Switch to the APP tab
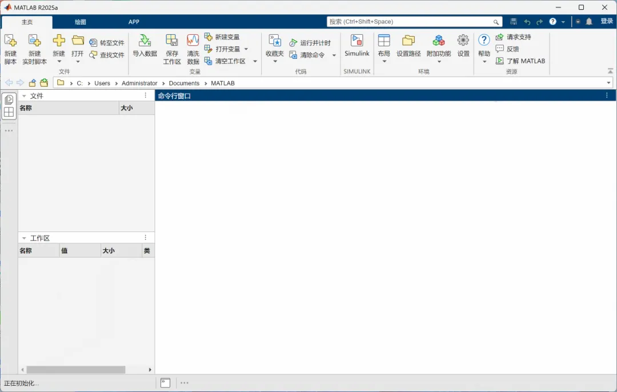Image resolution: width=617 pixels, height=392 pixels. click(x=134, y=22)
